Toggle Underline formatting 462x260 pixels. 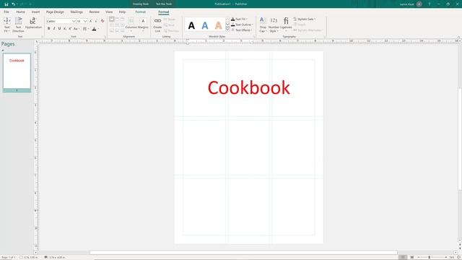pos(59,29)
